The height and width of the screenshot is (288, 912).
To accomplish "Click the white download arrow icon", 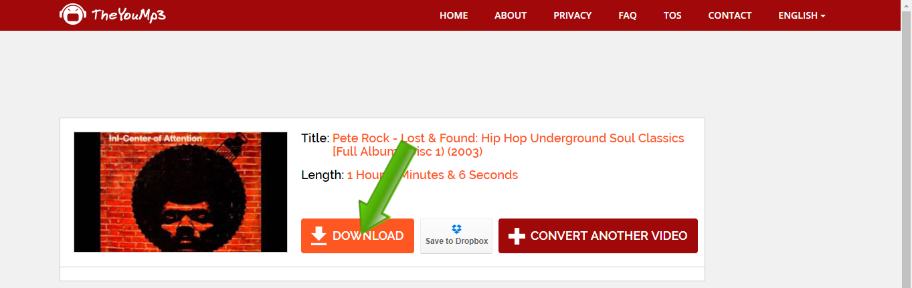I will point(319,235).
